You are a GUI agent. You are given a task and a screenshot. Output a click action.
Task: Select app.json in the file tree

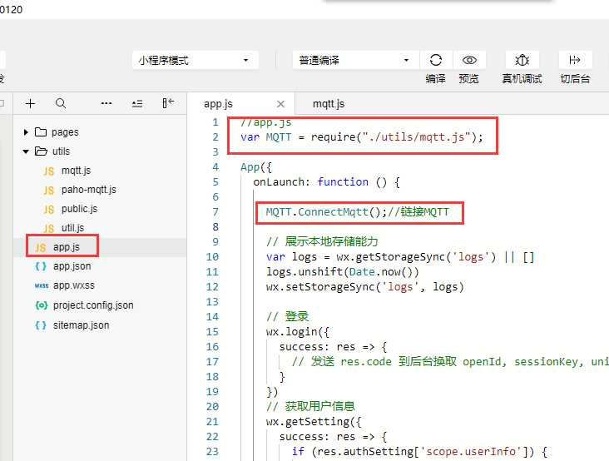pyautogui.click(x=72, y=266)
